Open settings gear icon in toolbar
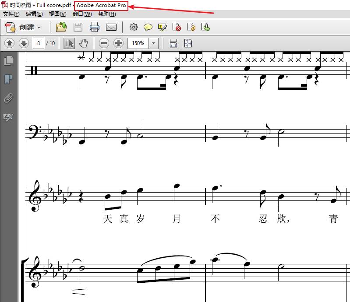Screen dimensions: 350x302 [134, 27]
